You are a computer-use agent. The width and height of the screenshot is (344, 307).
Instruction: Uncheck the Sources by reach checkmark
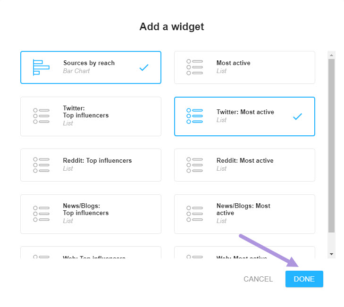click(144, 67)
